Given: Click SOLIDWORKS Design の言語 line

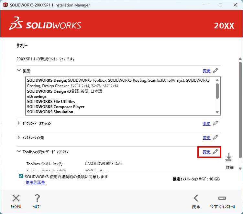Looking at the screenshot, I should [x=64, y=91].
